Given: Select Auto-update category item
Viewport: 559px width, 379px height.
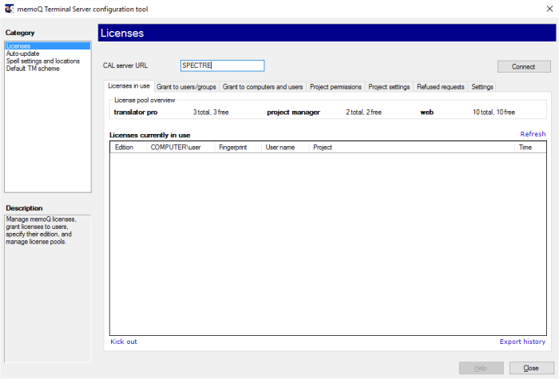Looking at the screenshot, I should 24,53.
